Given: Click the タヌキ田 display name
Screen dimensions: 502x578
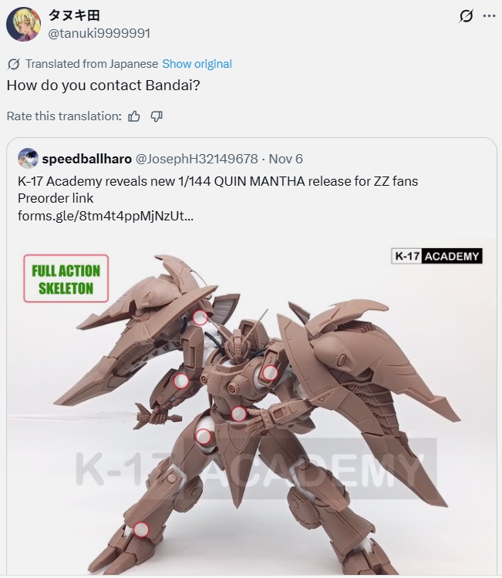Looking at the screenshot, I should point(74,15).
